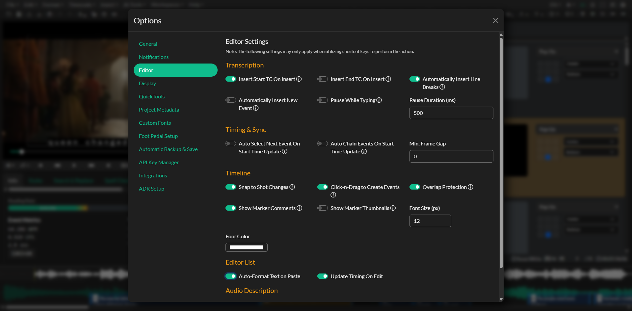Open info icon for Show Marker Comments
Viewport: 632px width, 311px height.
point(300,208)
